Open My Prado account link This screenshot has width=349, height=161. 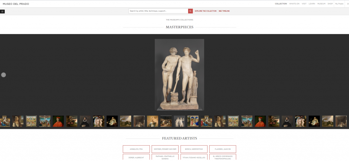[x=339, y=4]
